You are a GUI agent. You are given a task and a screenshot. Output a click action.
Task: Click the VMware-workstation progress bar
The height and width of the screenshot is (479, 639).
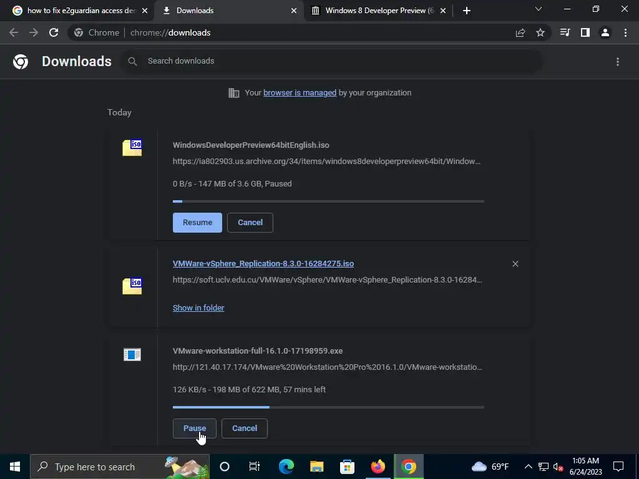click(x=328, y=407)
